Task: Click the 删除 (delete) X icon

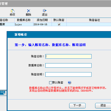Action: [28, 11]
